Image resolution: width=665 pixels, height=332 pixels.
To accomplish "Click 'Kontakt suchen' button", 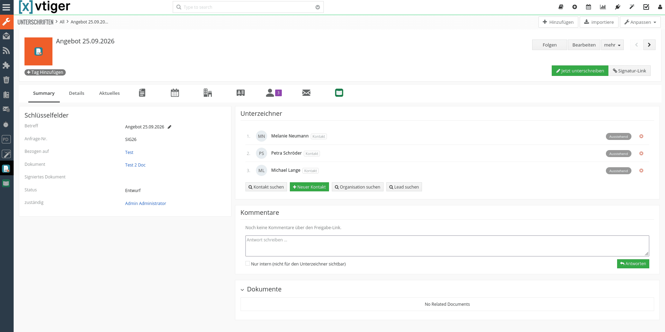I will point(266,187).
